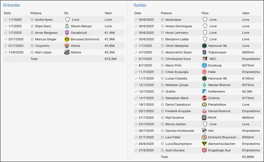
Task: Click the Hansa Rostock club crest
Action: tap(204, 111)
